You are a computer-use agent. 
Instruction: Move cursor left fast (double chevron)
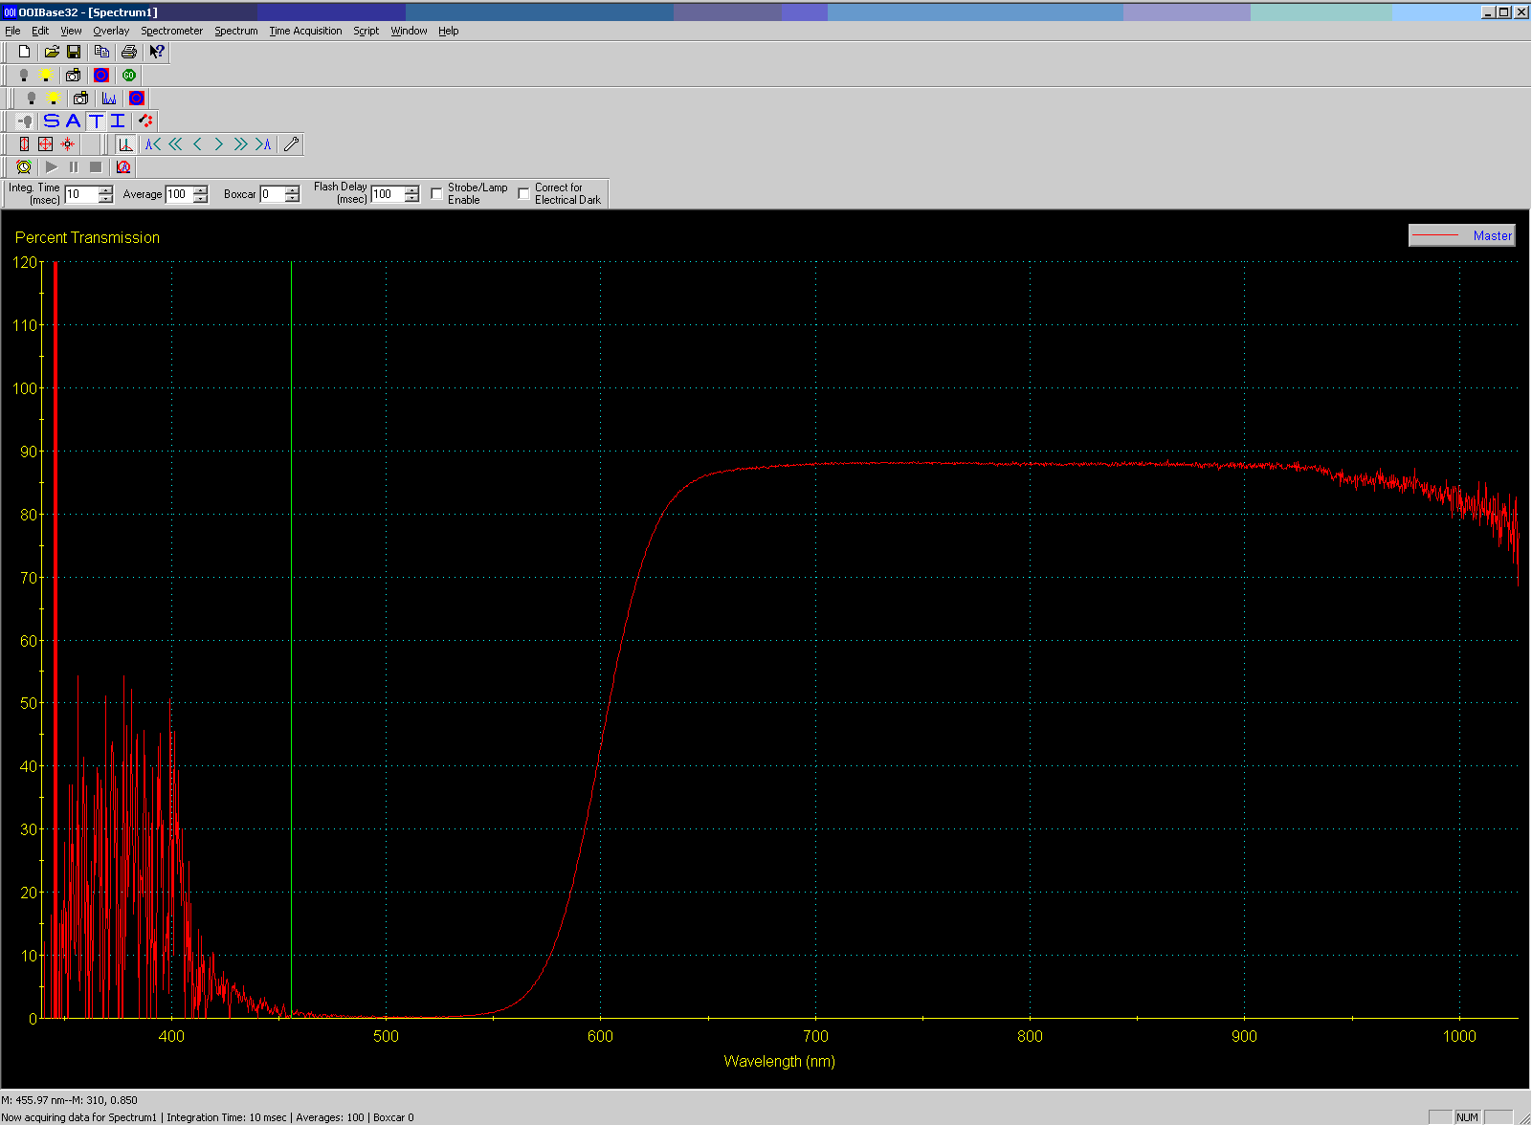(175, 144)
